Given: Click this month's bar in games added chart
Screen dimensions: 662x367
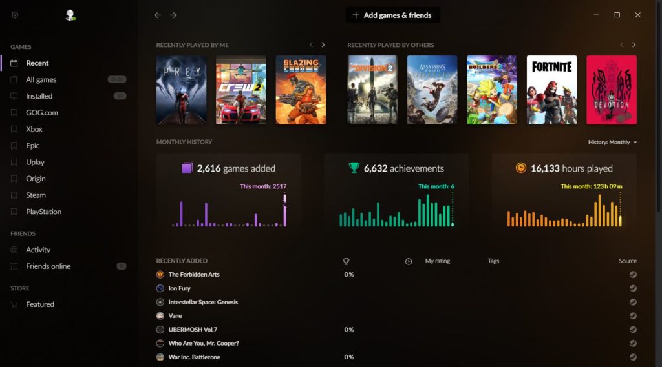Looking at the screenshot, I should 284,212.
